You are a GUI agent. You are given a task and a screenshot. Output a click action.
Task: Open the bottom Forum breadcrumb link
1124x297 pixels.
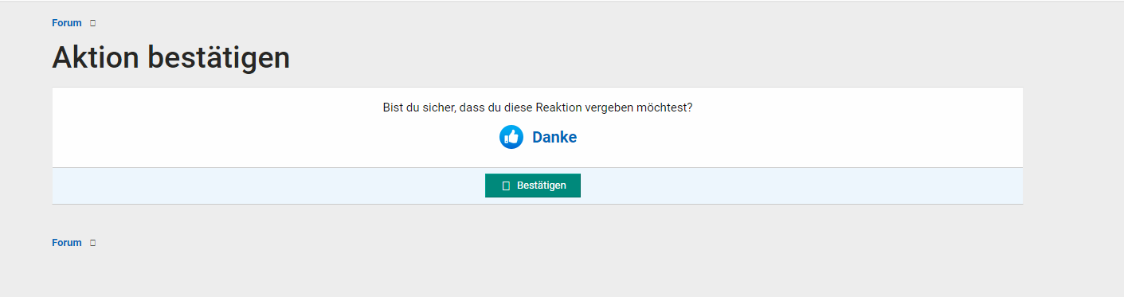point(67,243)
